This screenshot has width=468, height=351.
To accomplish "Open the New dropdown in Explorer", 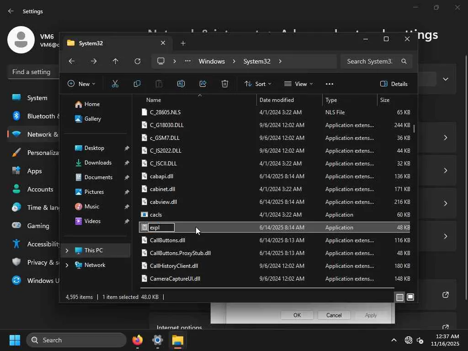I will tap(81, 84).
